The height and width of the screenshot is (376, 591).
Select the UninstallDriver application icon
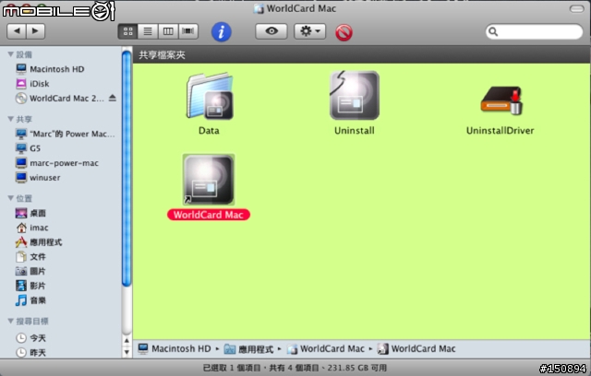(501, 100)
